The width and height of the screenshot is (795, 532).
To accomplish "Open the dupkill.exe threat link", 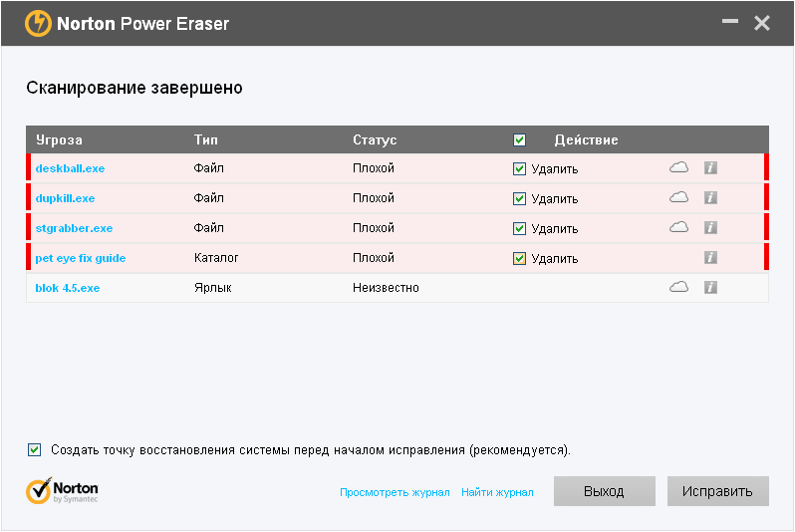I will (65, 198).
